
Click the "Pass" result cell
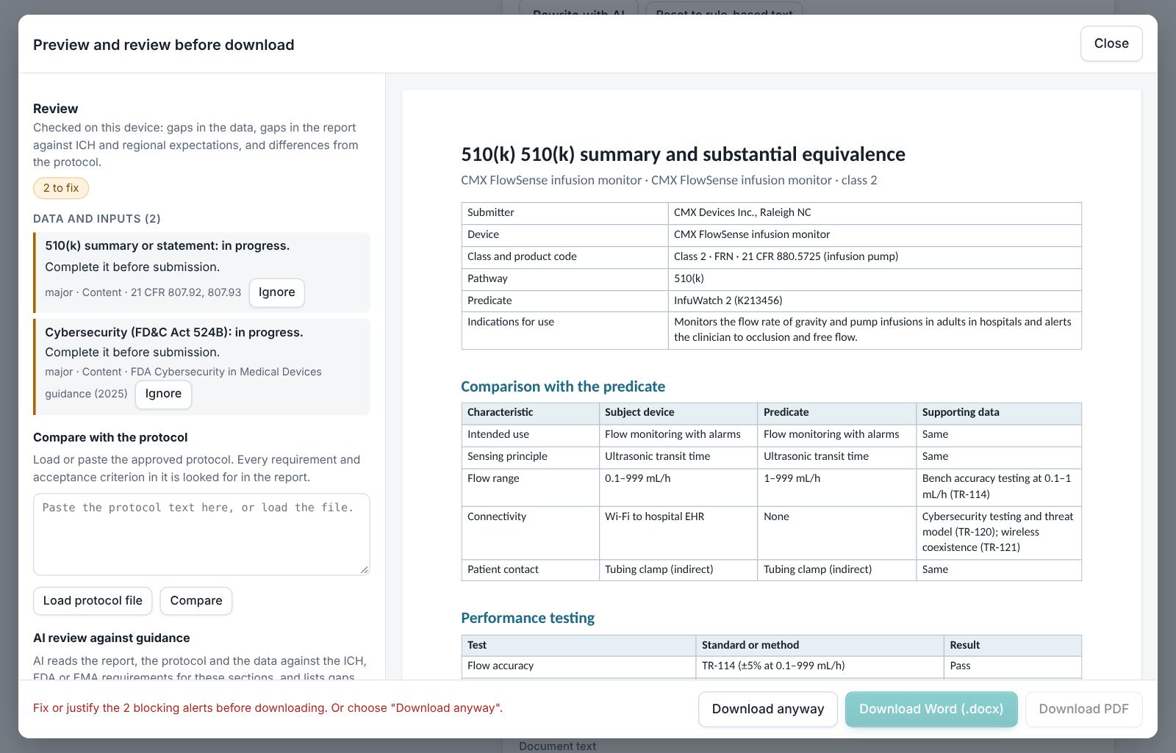[x=1013, y=666]
